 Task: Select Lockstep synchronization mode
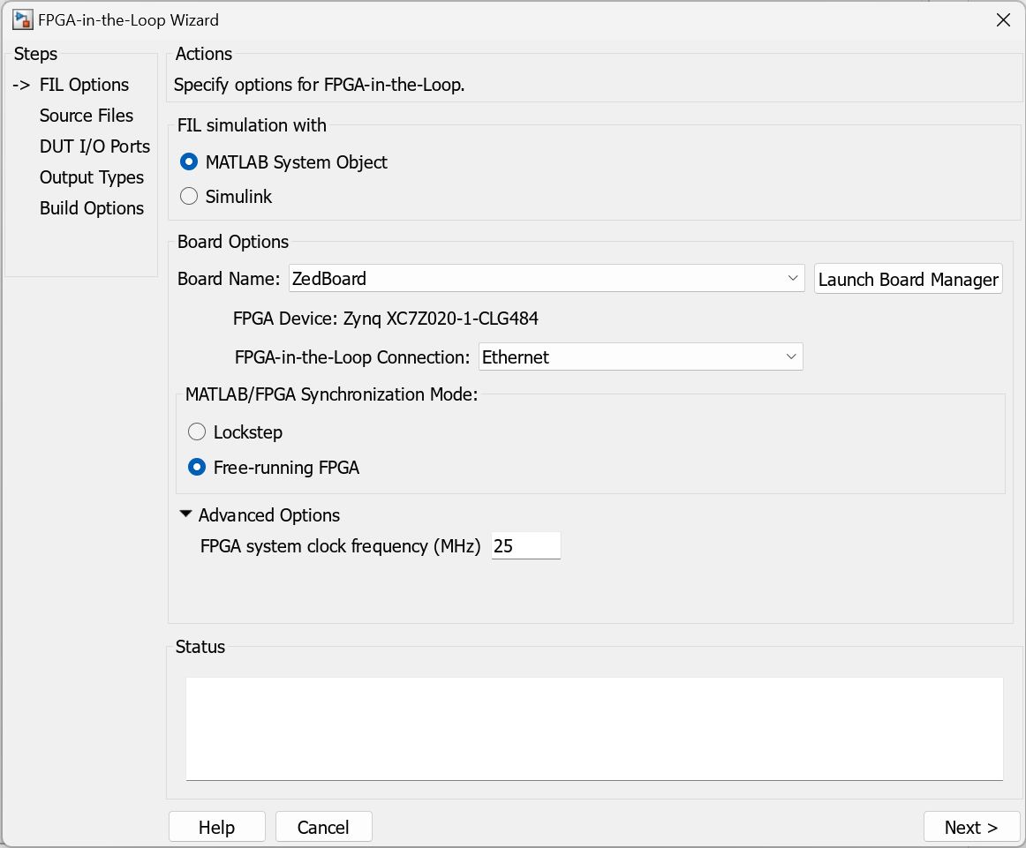coord(197,432)
